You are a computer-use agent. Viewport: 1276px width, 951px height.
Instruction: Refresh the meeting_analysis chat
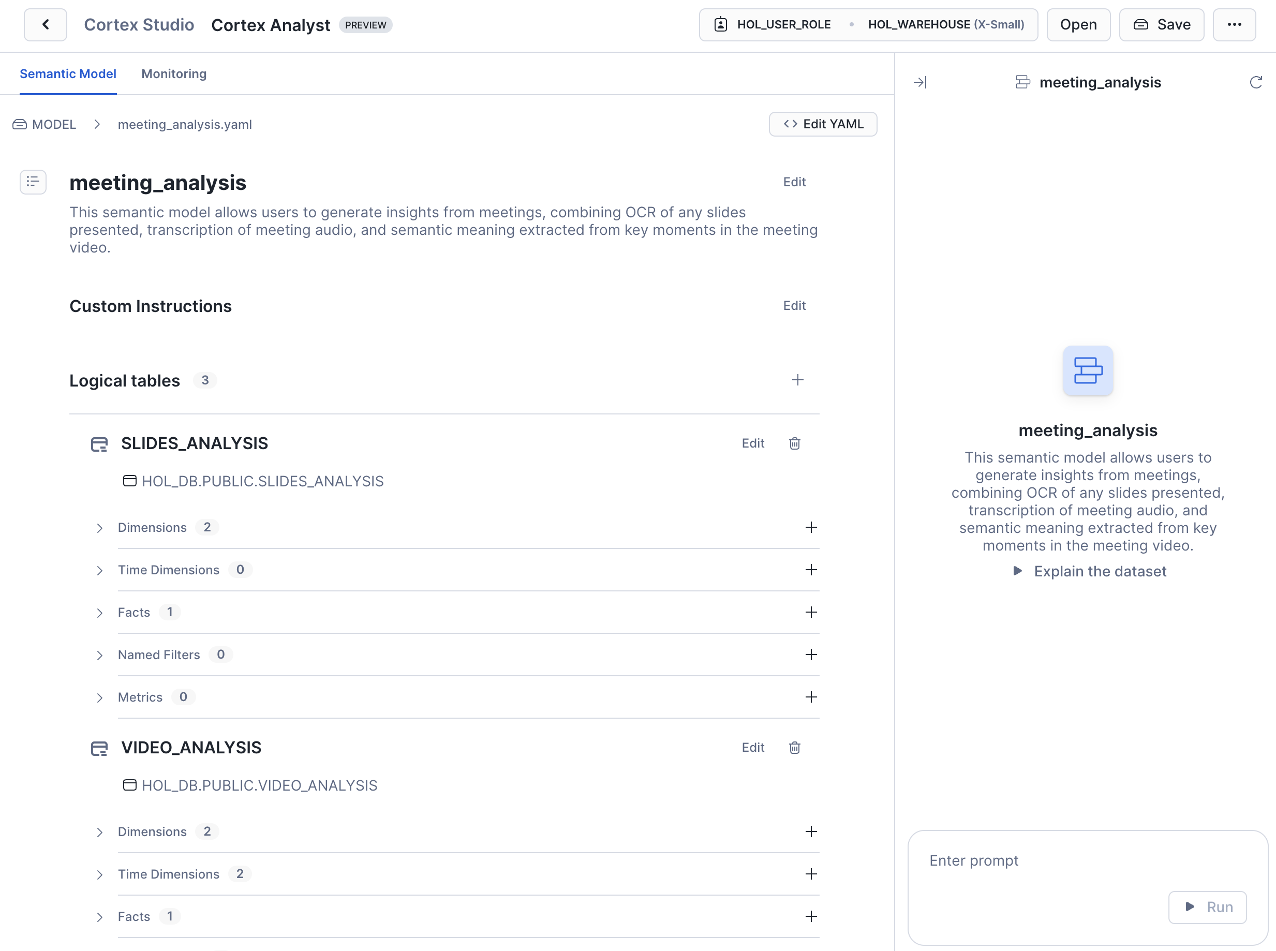(1255, 82)
